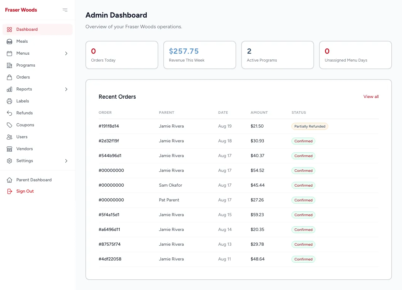Click the parent name Sam Okafor
Viewport: 402px width, 290px height.
[171, 185]
